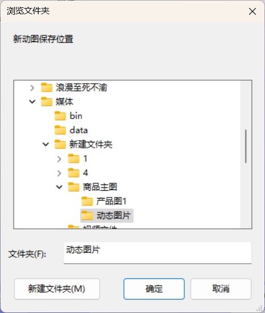Click folder icon named 4
The image size is (265, 313).
pyautogui.click(x=73, y=173)
